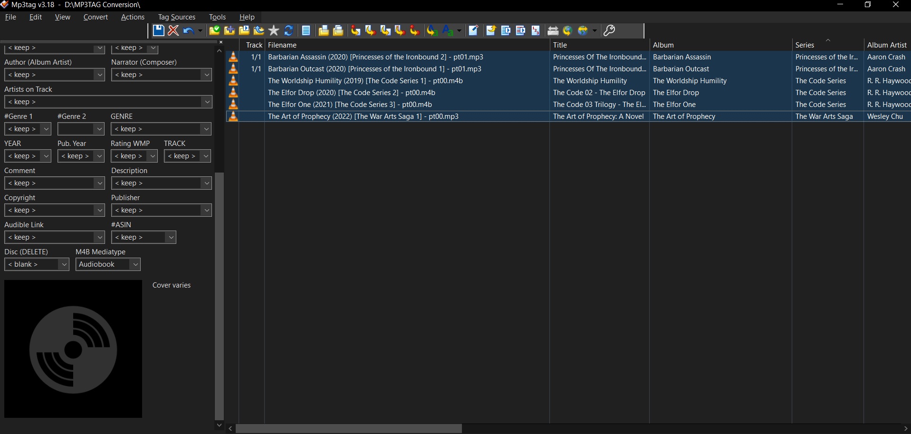Open options with the wrench icon
Screen dimensions: 911x434
point(609,31)
